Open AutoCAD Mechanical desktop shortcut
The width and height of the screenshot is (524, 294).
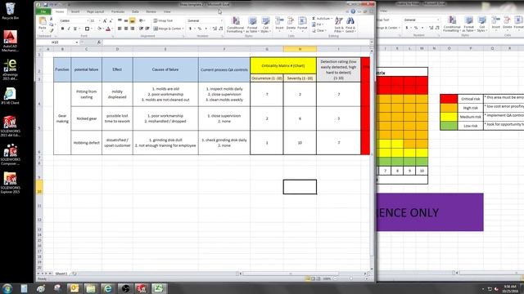pos(10,41)
